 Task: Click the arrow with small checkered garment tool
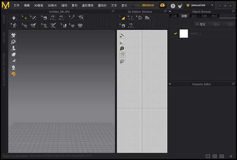pos(72,25)
